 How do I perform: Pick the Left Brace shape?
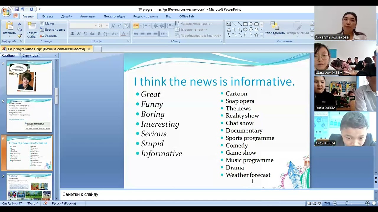pyautogui.click(x=245, y=35)
